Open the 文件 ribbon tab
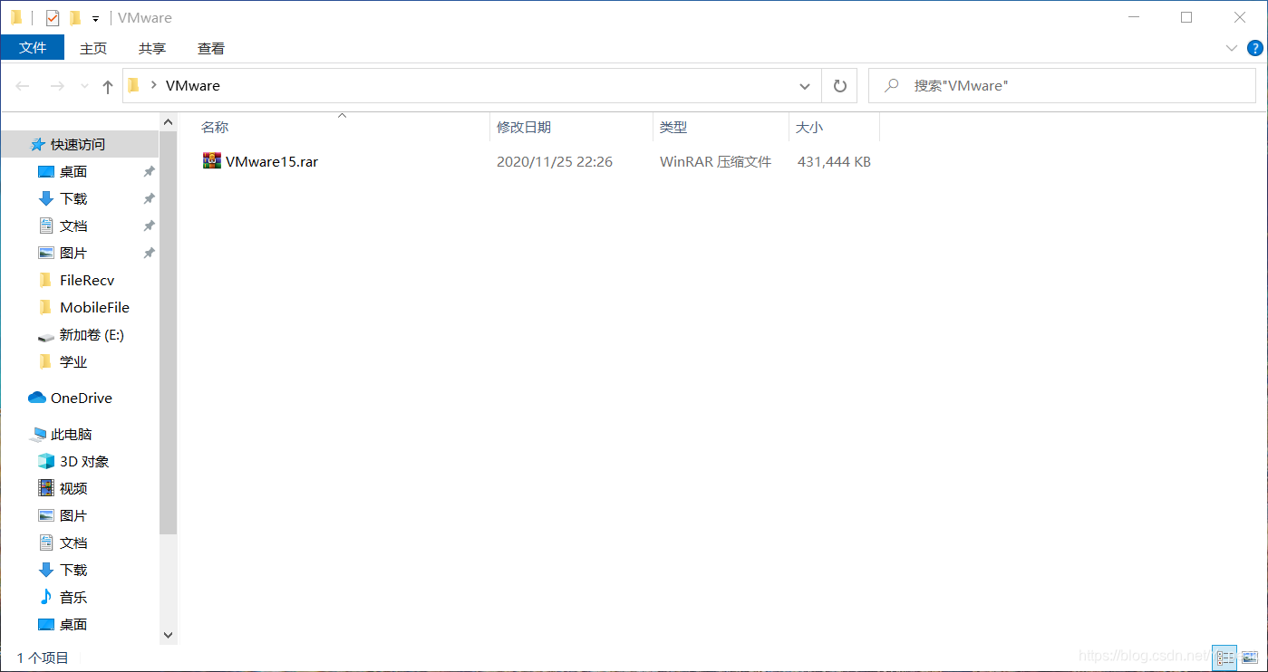1268x672 pixels. (33, 48)
